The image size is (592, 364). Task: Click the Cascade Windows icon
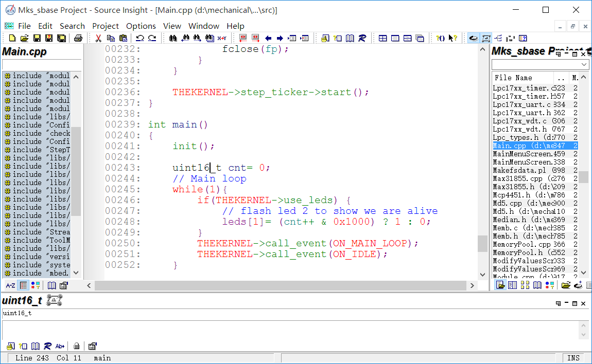pos(420,38)
